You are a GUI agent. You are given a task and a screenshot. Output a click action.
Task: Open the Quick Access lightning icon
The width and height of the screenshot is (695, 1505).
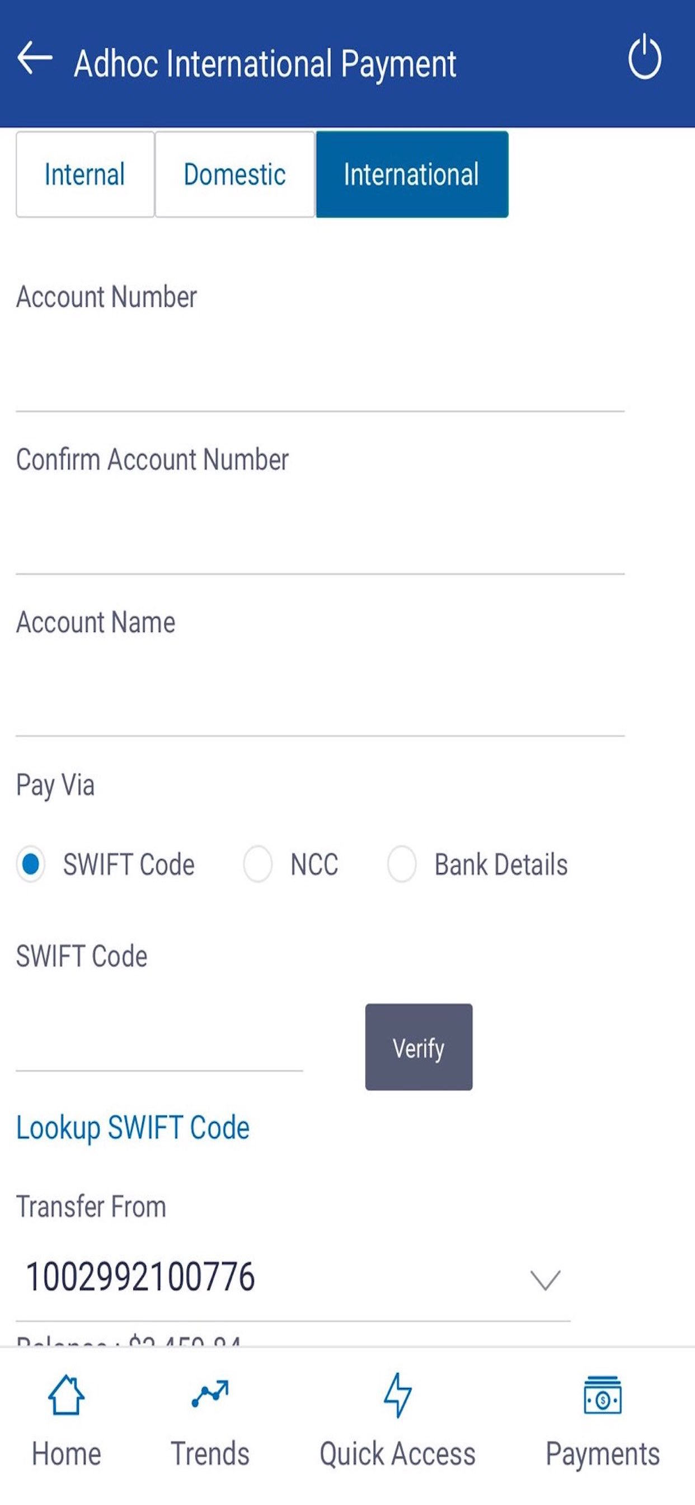(x=397, y=1395)
